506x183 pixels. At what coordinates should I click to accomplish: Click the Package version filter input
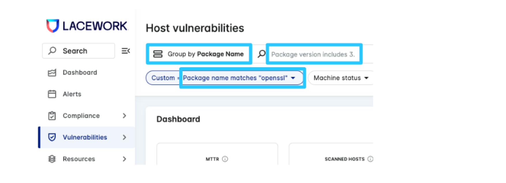pos(313,54)
